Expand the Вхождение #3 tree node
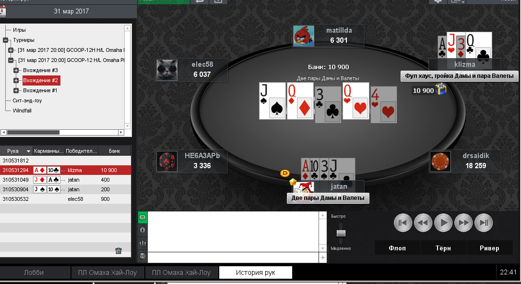 (x=16, y=70)
